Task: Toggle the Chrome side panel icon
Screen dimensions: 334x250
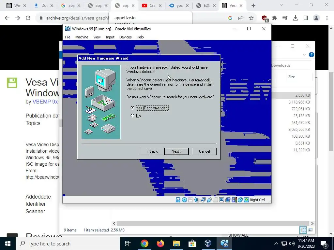Action: [306, 18]
